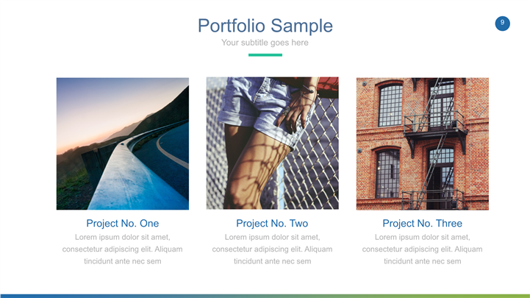
Task: Select the description under Project No. Two
Action: pos(272,249)
